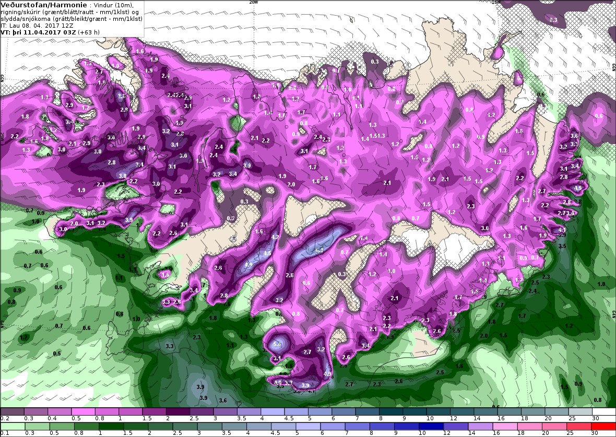Select the darkest purple 2 swatch in upper legend

[x=177, y=411]
